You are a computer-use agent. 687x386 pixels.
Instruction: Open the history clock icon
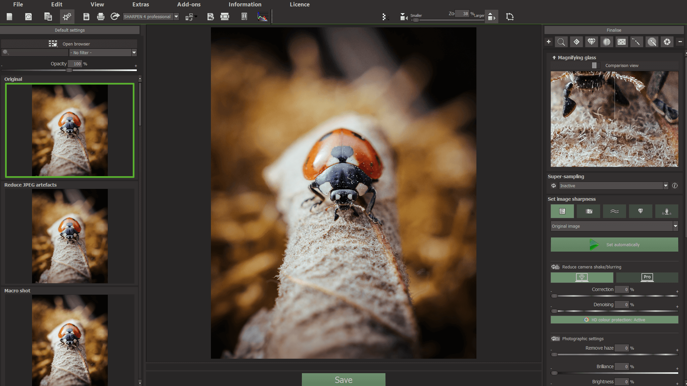click(x=29, y=17)
